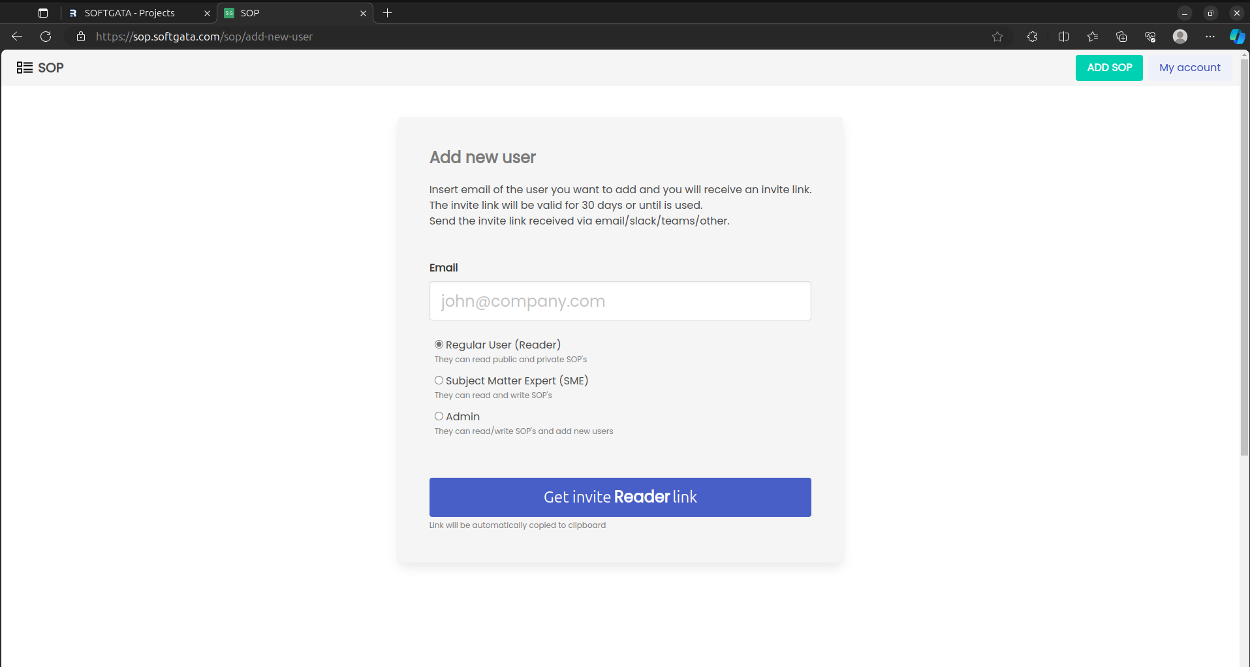Open the favorites list icon
The width and height of the screenshot is (1250, 667).
(x=1093, y=37)
